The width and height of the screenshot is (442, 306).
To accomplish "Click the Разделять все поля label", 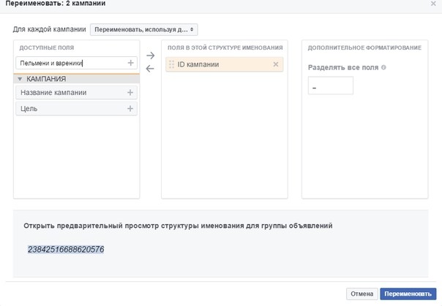I will [x=343, y=67].
